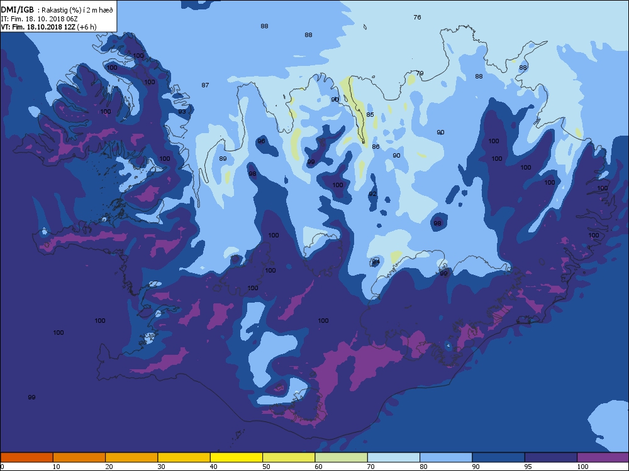Click the humidity value 94 on the map
This screenshot has height=471, width=629.
(x=376, y=261)
